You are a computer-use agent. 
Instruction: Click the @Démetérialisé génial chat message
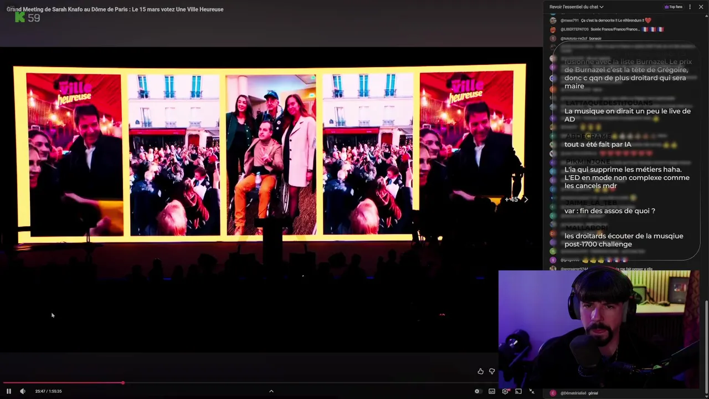tap(579, 393)
